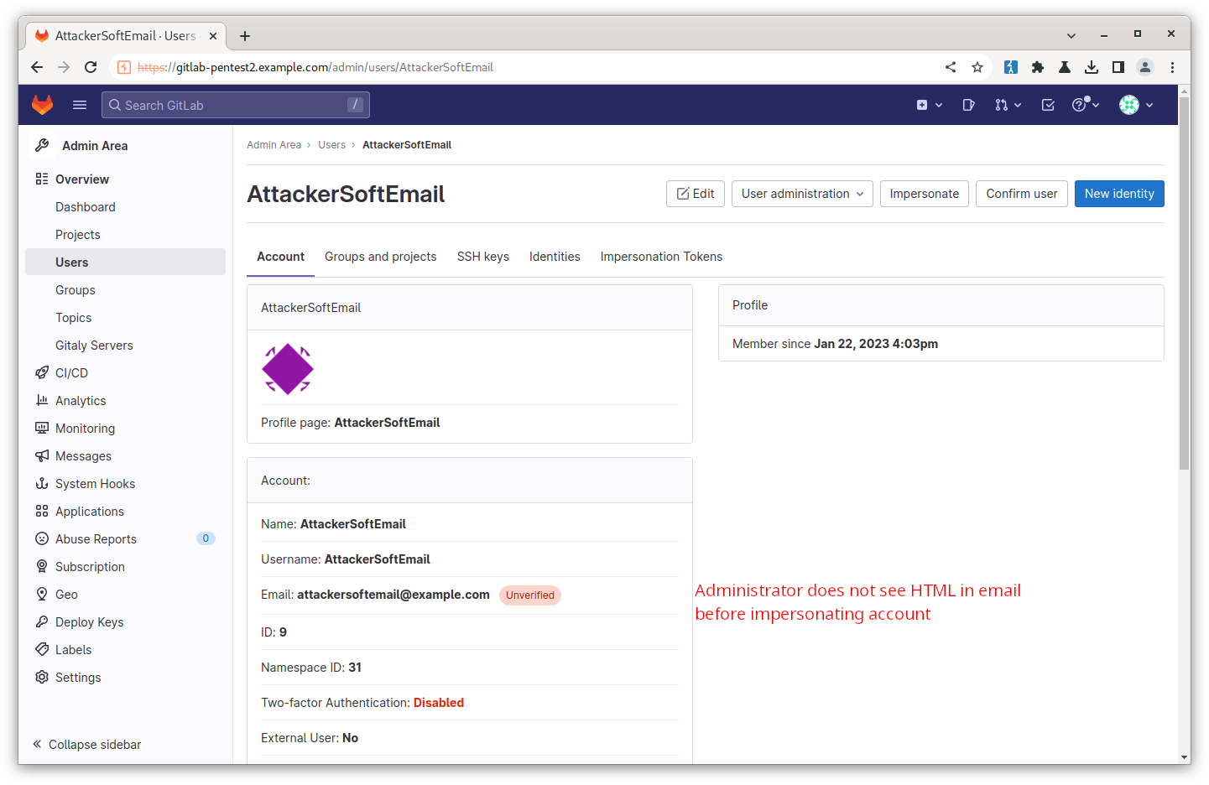Collapse the sidebar
The image size is (1209, 785).
coord(86,745)
